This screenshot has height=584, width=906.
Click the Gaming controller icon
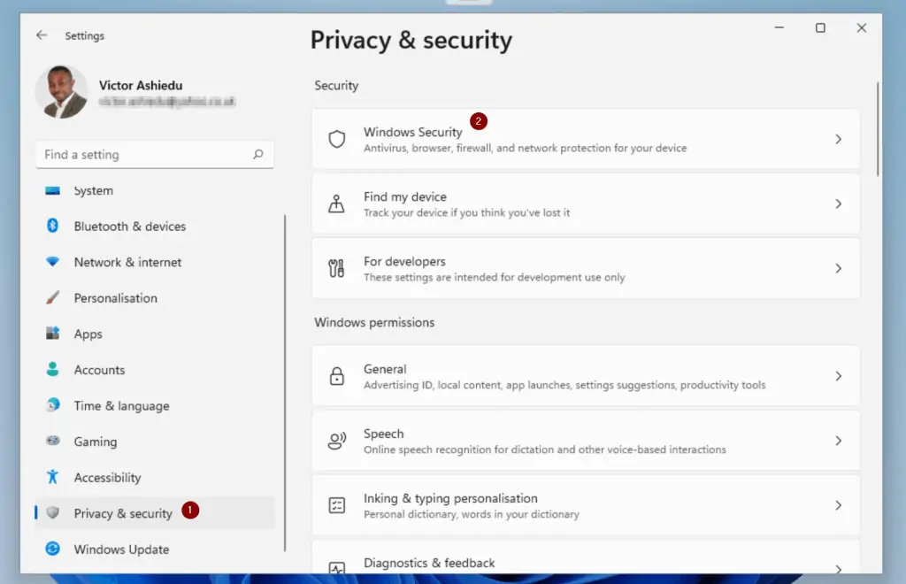(x=52, y=441)
